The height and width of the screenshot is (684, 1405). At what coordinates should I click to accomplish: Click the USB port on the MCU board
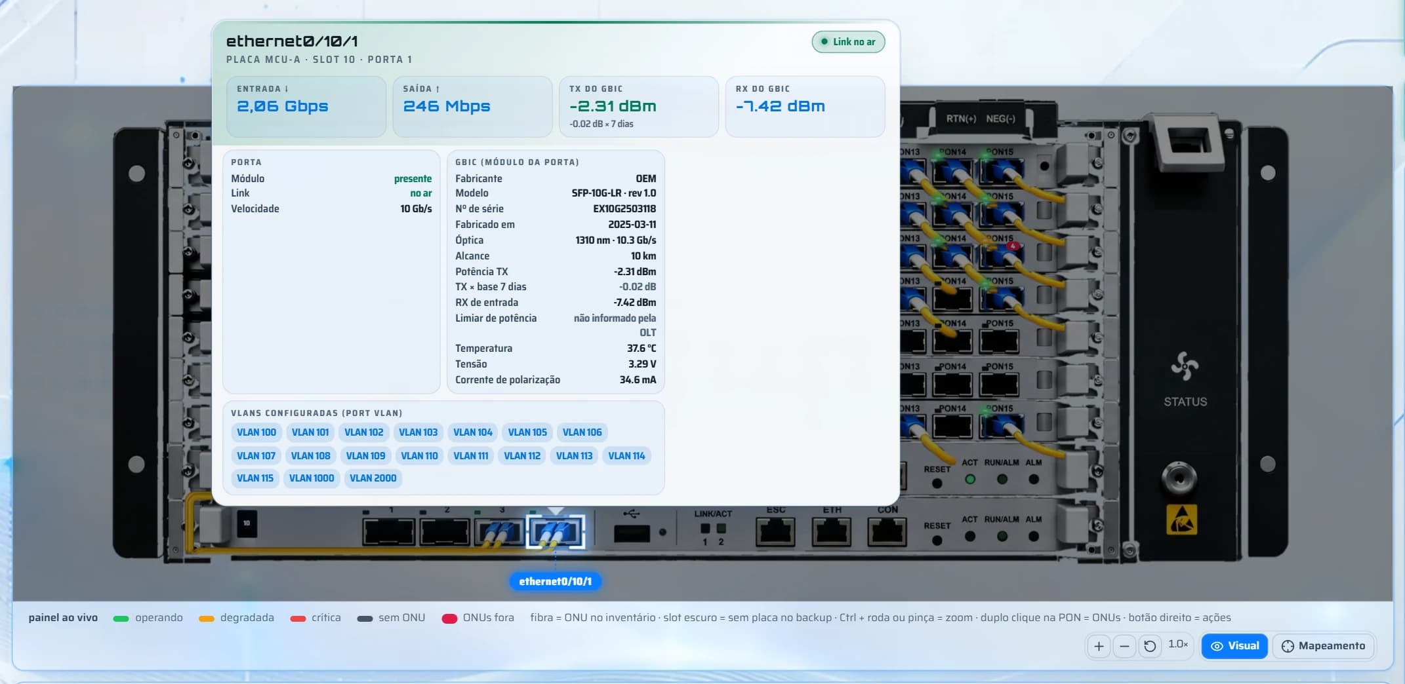[x=632, y=533]
